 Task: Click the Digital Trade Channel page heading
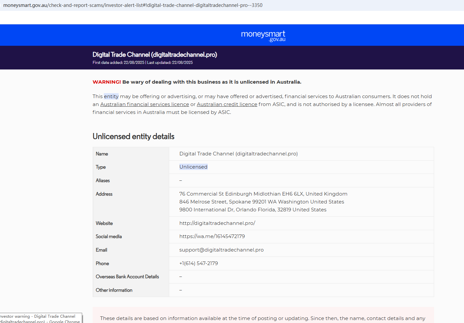pyautogui.click(x=155, y=55)
